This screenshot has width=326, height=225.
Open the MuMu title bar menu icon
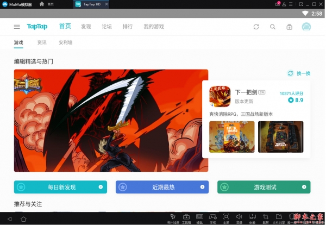[x=291, y=4]
